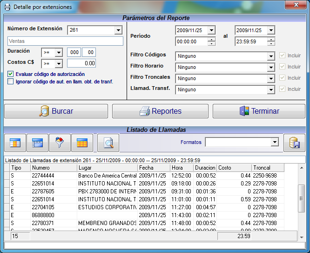The width and height of the screenshot is (310, 253).
Task: Toggle Incluir checkbox for Llamad. Transf.
Action: [283, 89]
